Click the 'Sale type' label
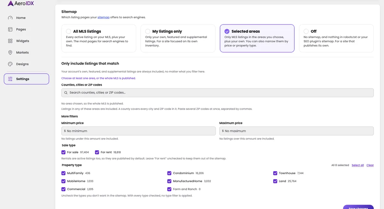Screen dimensions: 384x209 [x=68, y=145]
